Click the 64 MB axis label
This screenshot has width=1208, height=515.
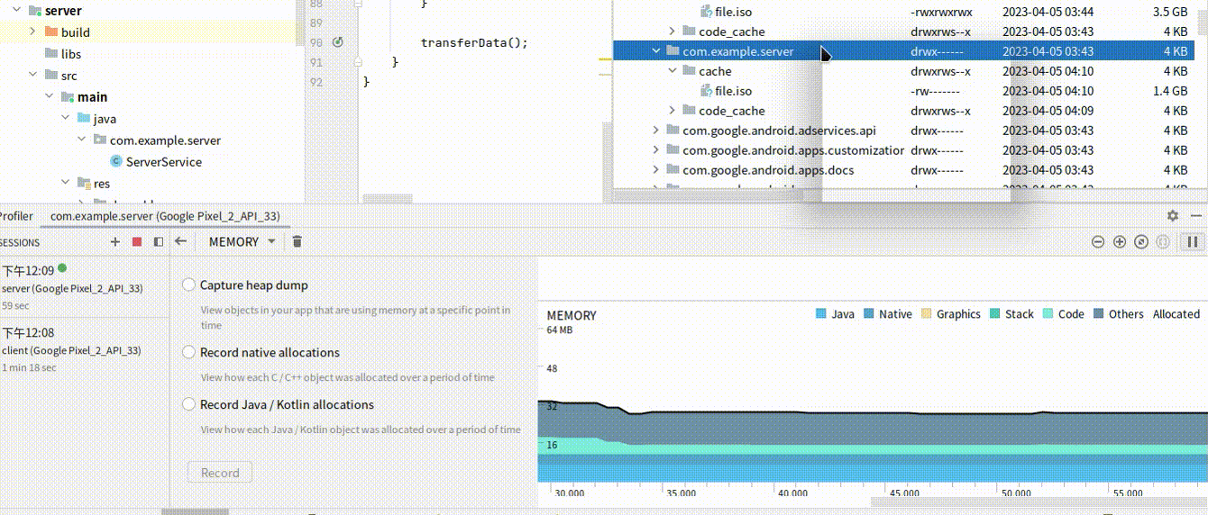pos(560,330)
